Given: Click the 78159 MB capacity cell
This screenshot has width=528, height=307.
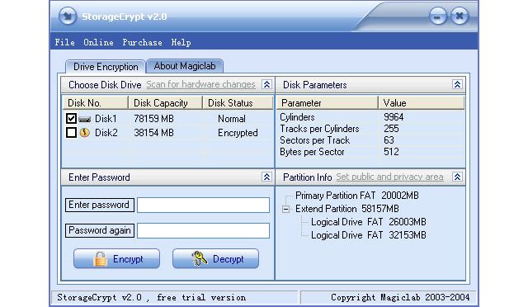Looking at the screenshot, I should click(x=153, y=119).
